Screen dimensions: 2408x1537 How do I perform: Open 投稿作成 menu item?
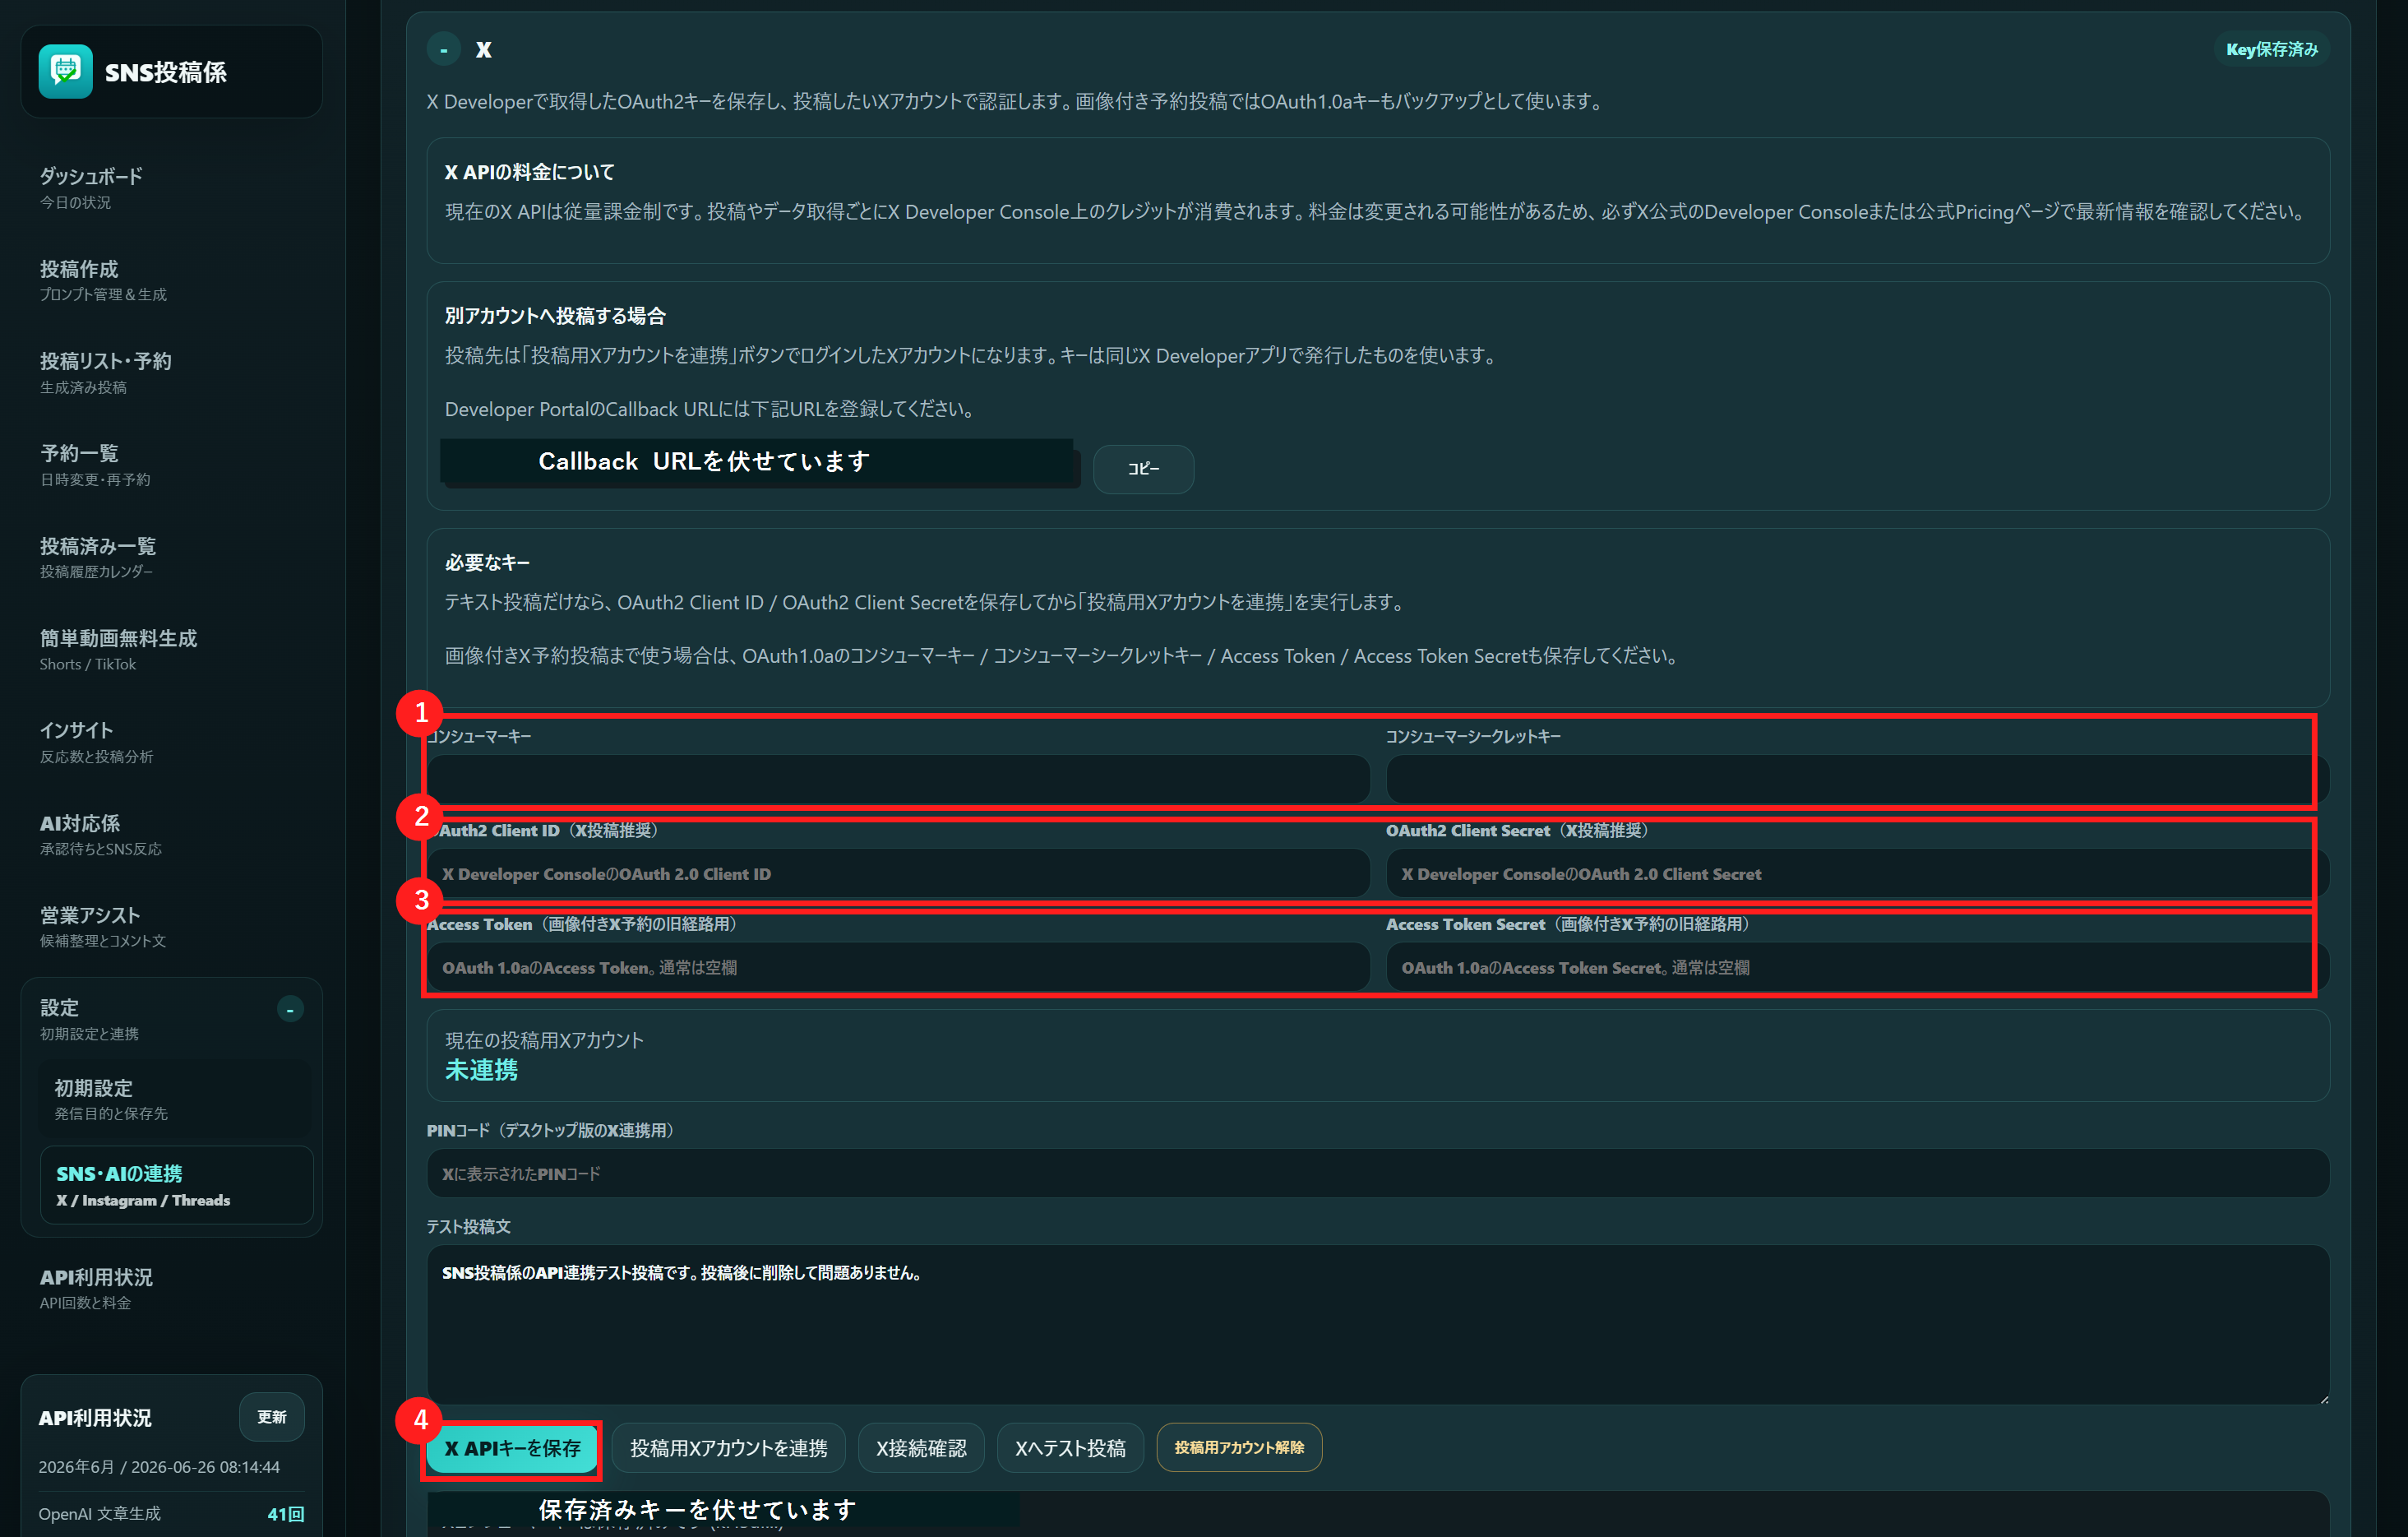[171, 280]
